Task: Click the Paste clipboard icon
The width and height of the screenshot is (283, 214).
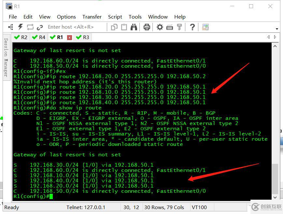Action: (124, 27)
